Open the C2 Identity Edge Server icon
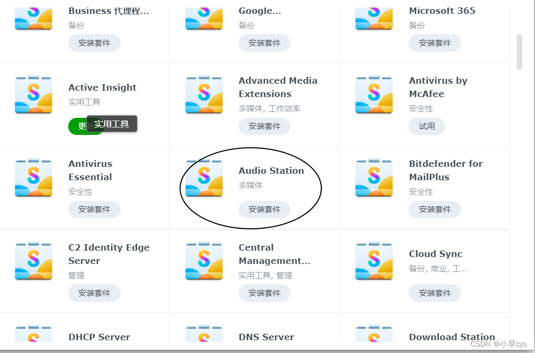 click(34, 261)
